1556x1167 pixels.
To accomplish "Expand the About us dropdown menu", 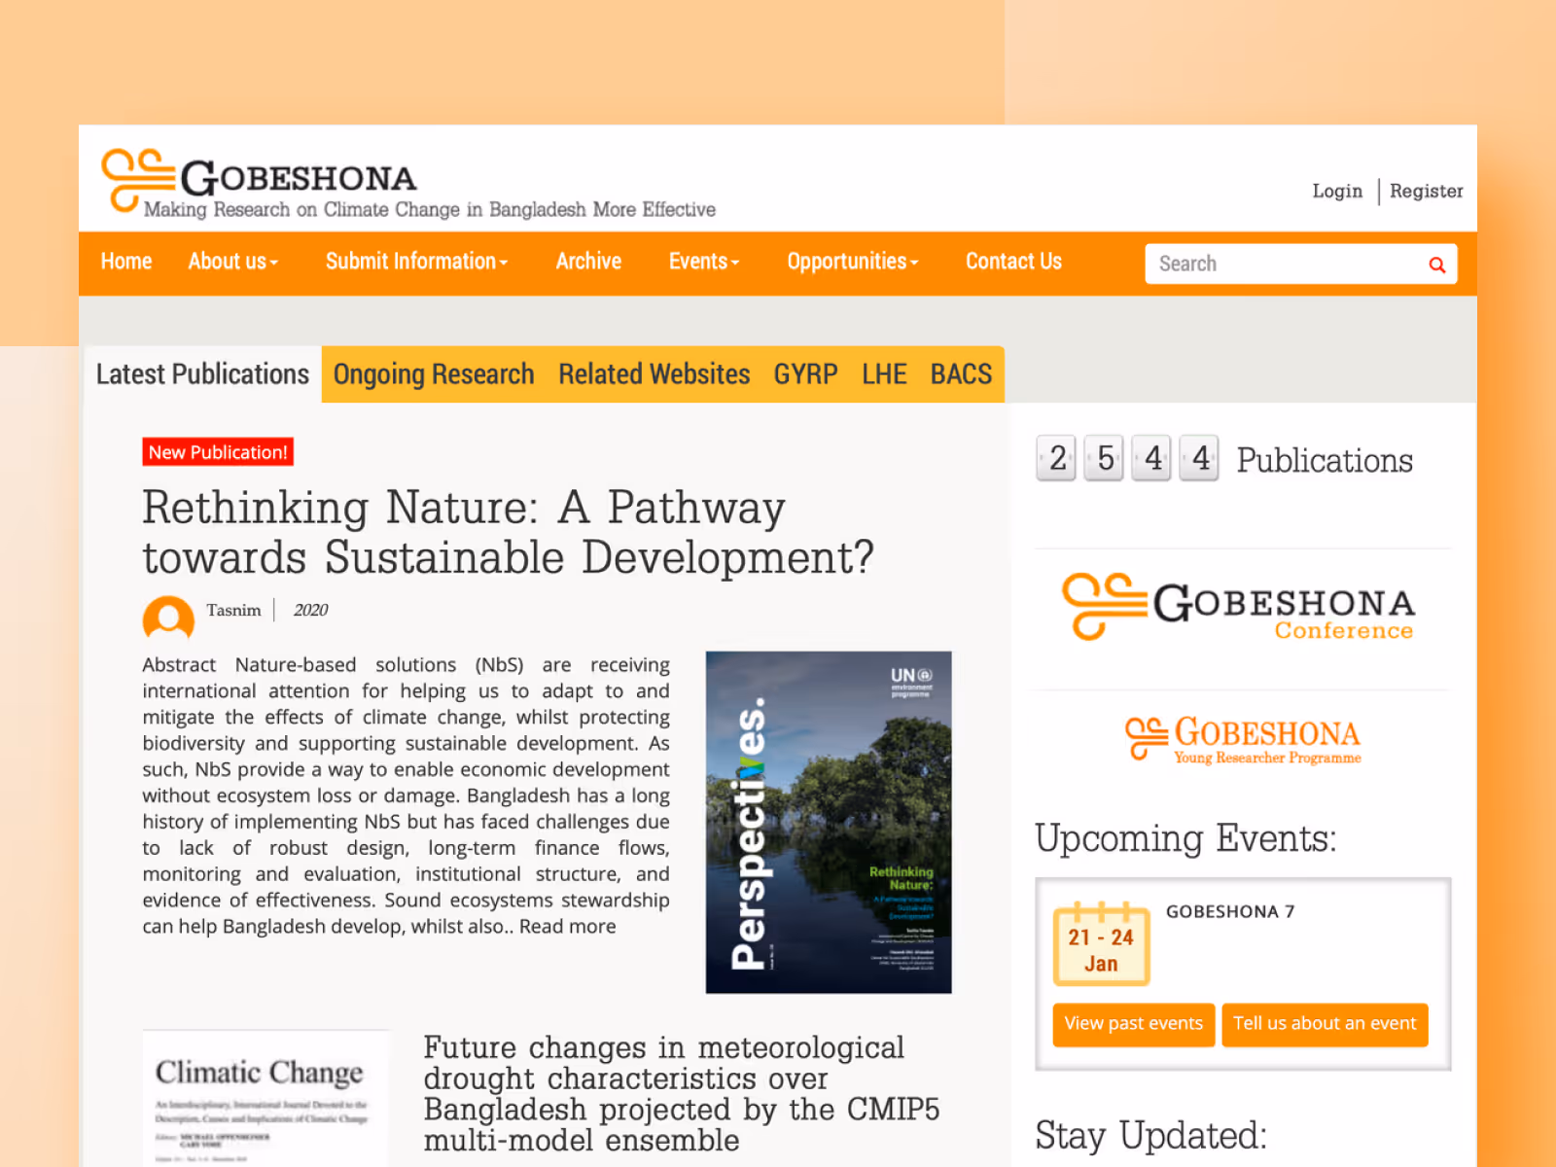I will [233, 262].
